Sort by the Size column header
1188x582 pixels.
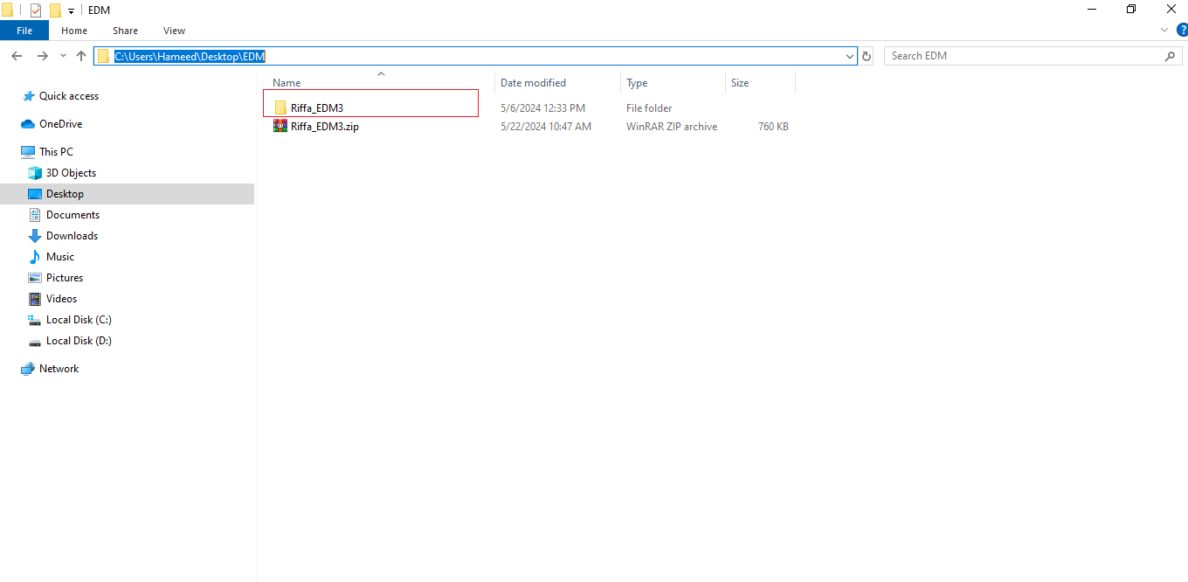740,83
